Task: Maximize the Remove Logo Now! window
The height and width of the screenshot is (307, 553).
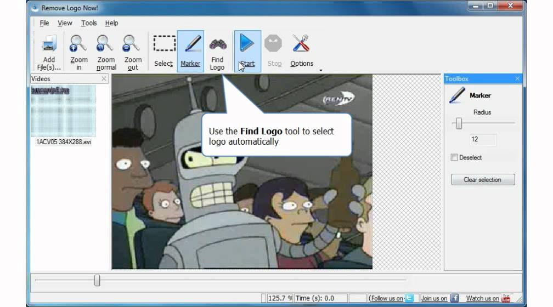Action: [x=490, y=5]
